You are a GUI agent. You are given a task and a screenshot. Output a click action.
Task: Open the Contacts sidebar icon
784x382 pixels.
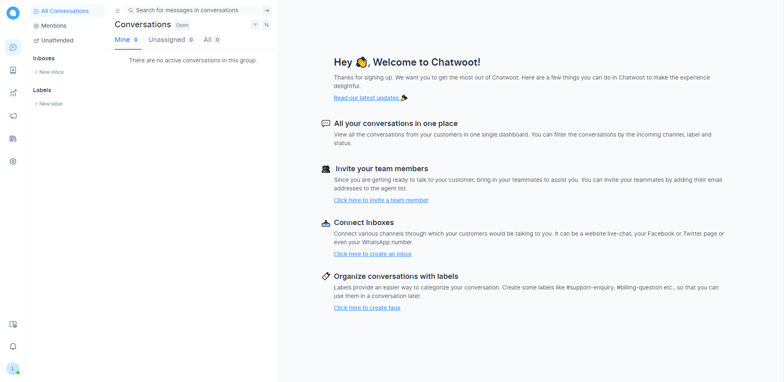[x=13, y=70]
